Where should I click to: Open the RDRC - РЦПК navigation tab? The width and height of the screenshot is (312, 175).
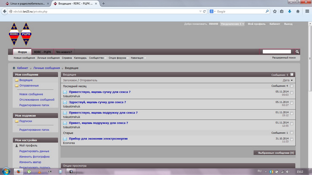(42, 52)
